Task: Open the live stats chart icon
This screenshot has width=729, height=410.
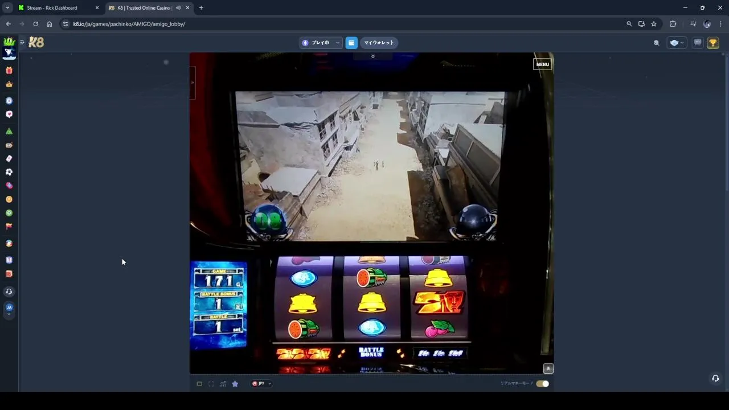Action: 223,384
